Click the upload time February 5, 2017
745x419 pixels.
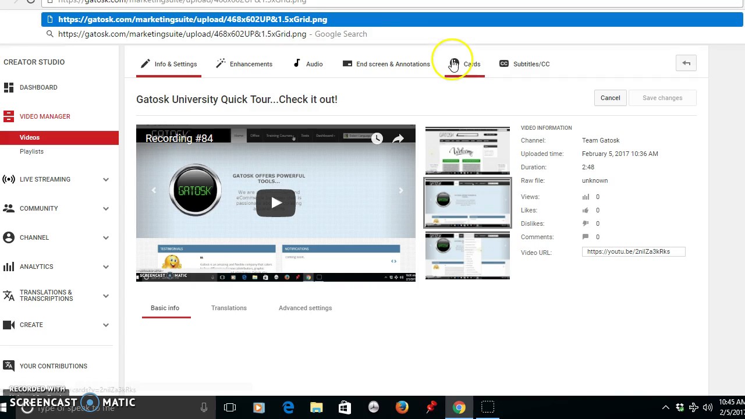coord(620,154)
